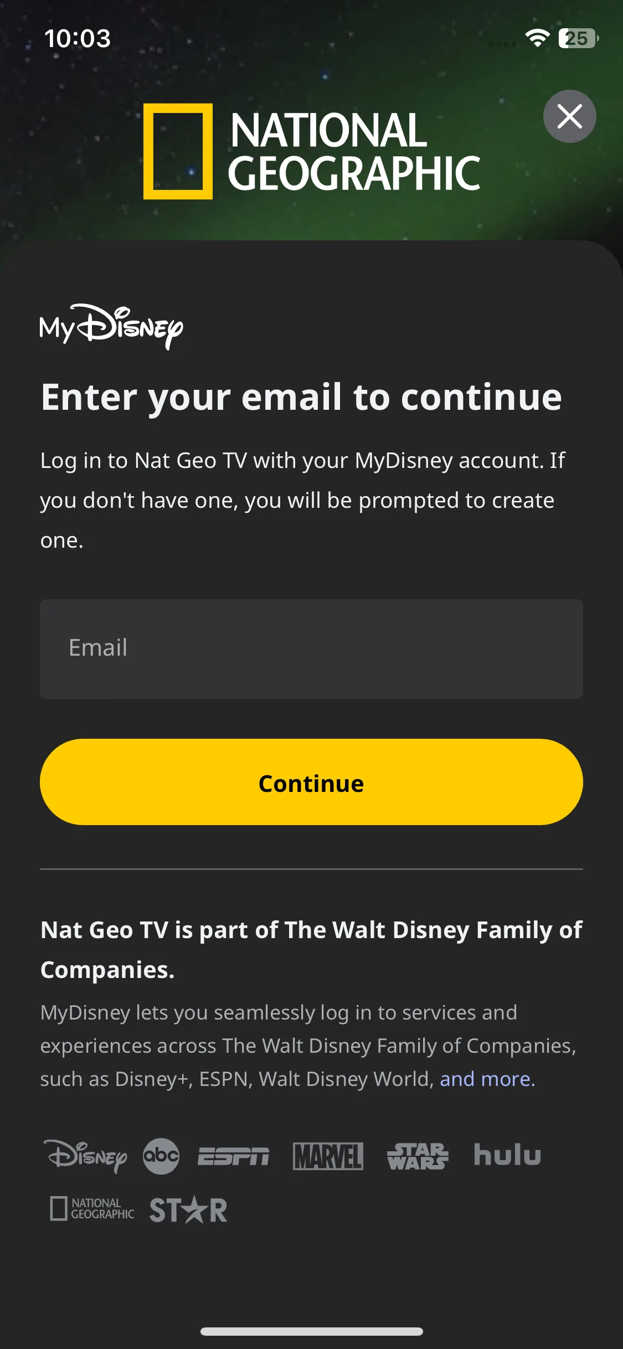
Task: Tap the "Enter your email to continue" heading
Action: tap(301, 397)
